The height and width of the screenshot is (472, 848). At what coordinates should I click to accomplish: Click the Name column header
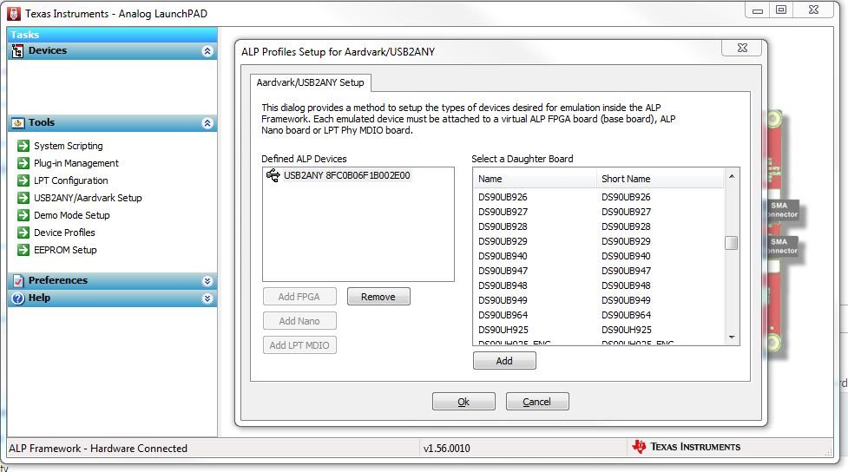(x=535, y=179)
